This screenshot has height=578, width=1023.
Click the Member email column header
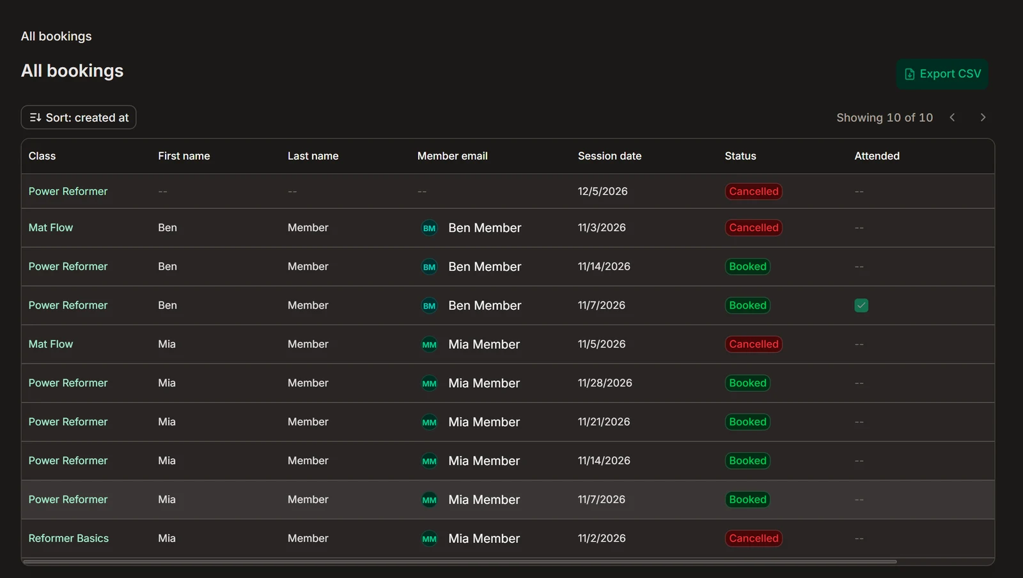pyautogui.click(x=452, y=156)
